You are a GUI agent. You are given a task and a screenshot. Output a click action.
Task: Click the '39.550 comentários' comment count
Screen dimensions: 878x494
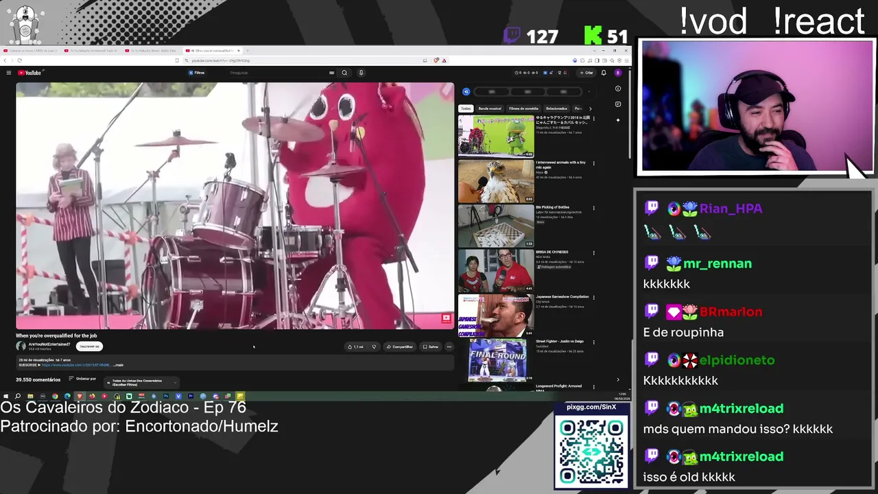(x=38, y=379)
